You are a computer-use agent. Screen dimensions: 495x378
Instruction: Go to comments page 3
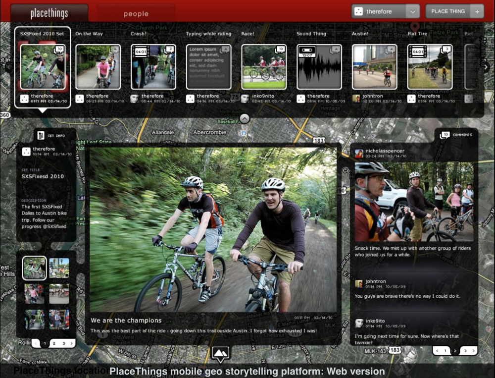465,350
